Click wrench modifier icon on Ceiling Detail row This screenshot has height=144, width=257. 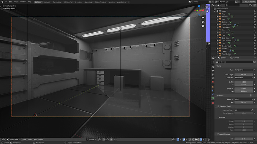click(x=235, y=24)
